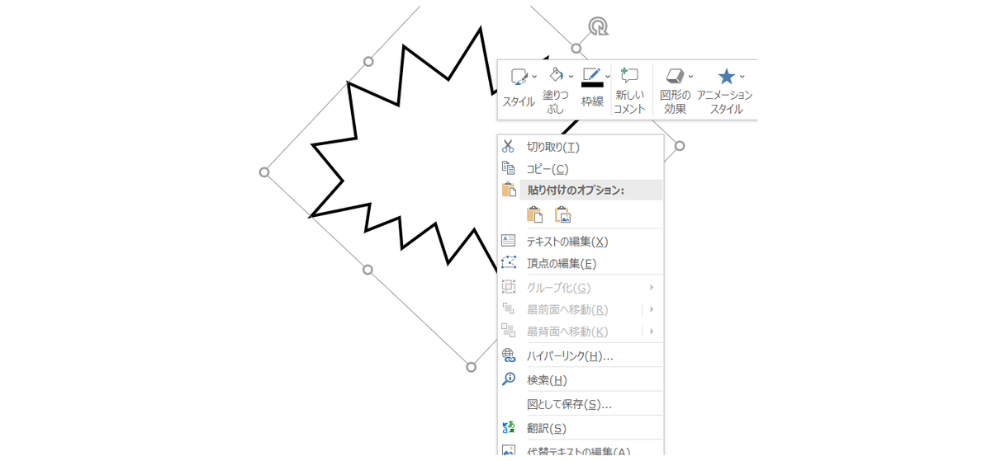This screenshot has width=991, height=461.
Task: Expand the 枠線 dropdown arrow
Action: click(x=608, y=77)
